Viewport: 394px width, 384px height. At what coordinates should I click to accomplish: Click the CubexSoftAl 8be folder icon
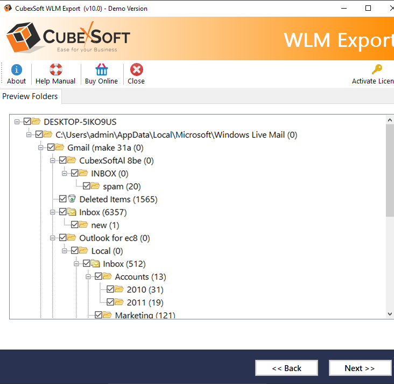72,160
